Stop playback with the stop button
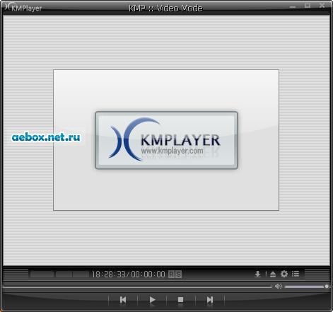333x312 pixels. tap(180, 300)
